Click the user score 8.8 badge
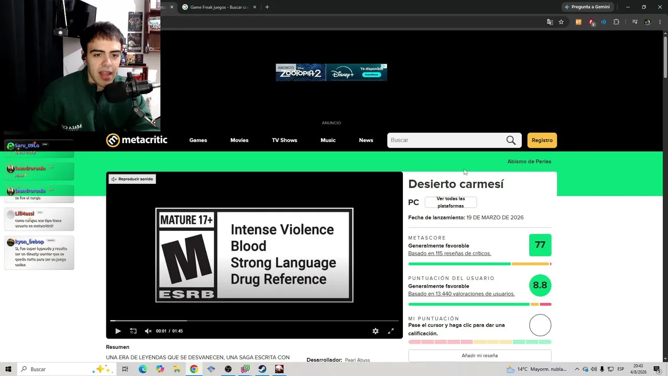The image size is (668, 376). click(x=540, y=285)
